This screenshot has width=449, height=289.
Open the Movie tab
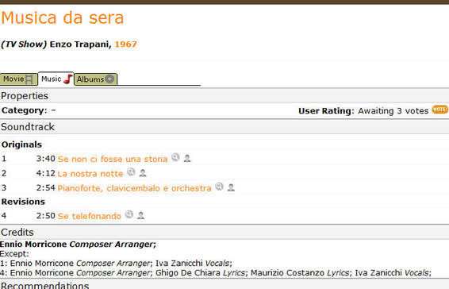(x=18, y=79)
